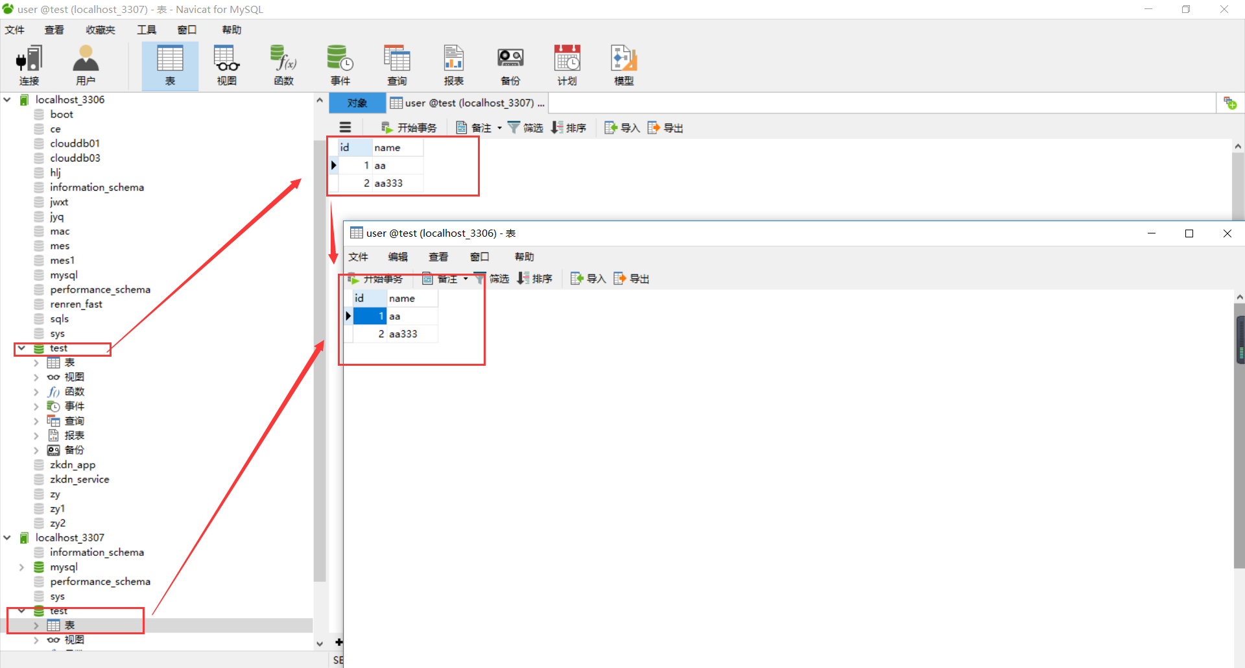
Task: Collapse the localhost_3307 connection node
Action: pyautogui.click(x=8, y=538)
